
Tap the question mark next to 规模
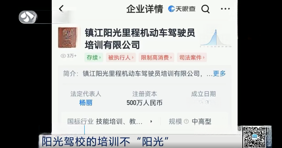click(186, 121)
